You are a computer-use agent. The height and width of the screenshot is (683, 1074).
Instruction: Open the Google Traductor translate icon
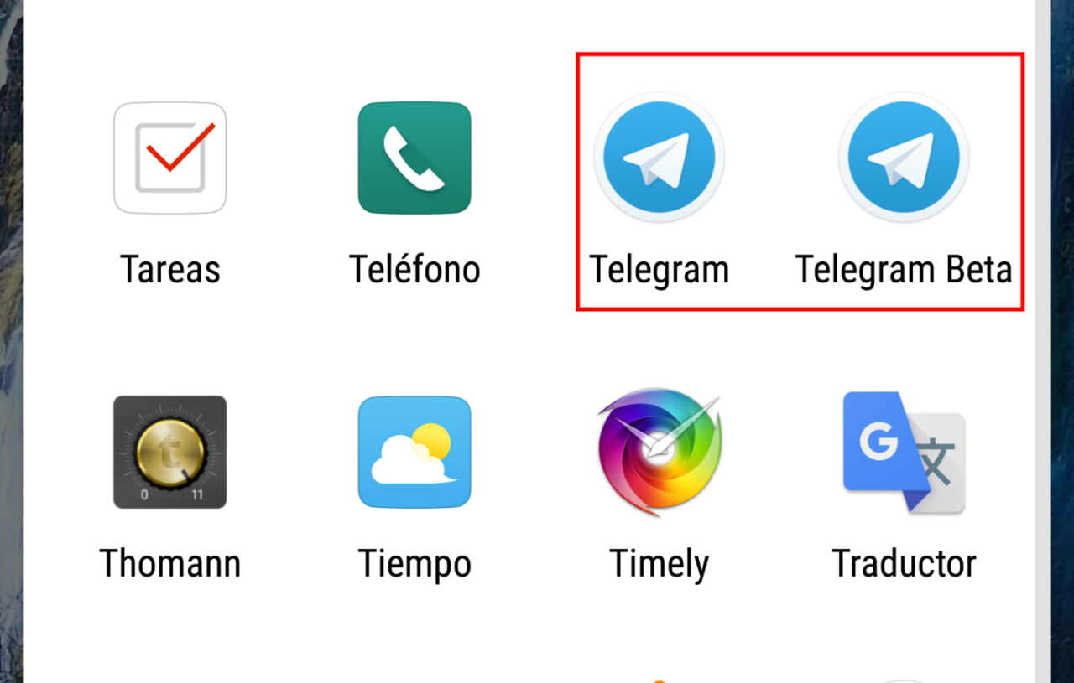click(904, 452)
